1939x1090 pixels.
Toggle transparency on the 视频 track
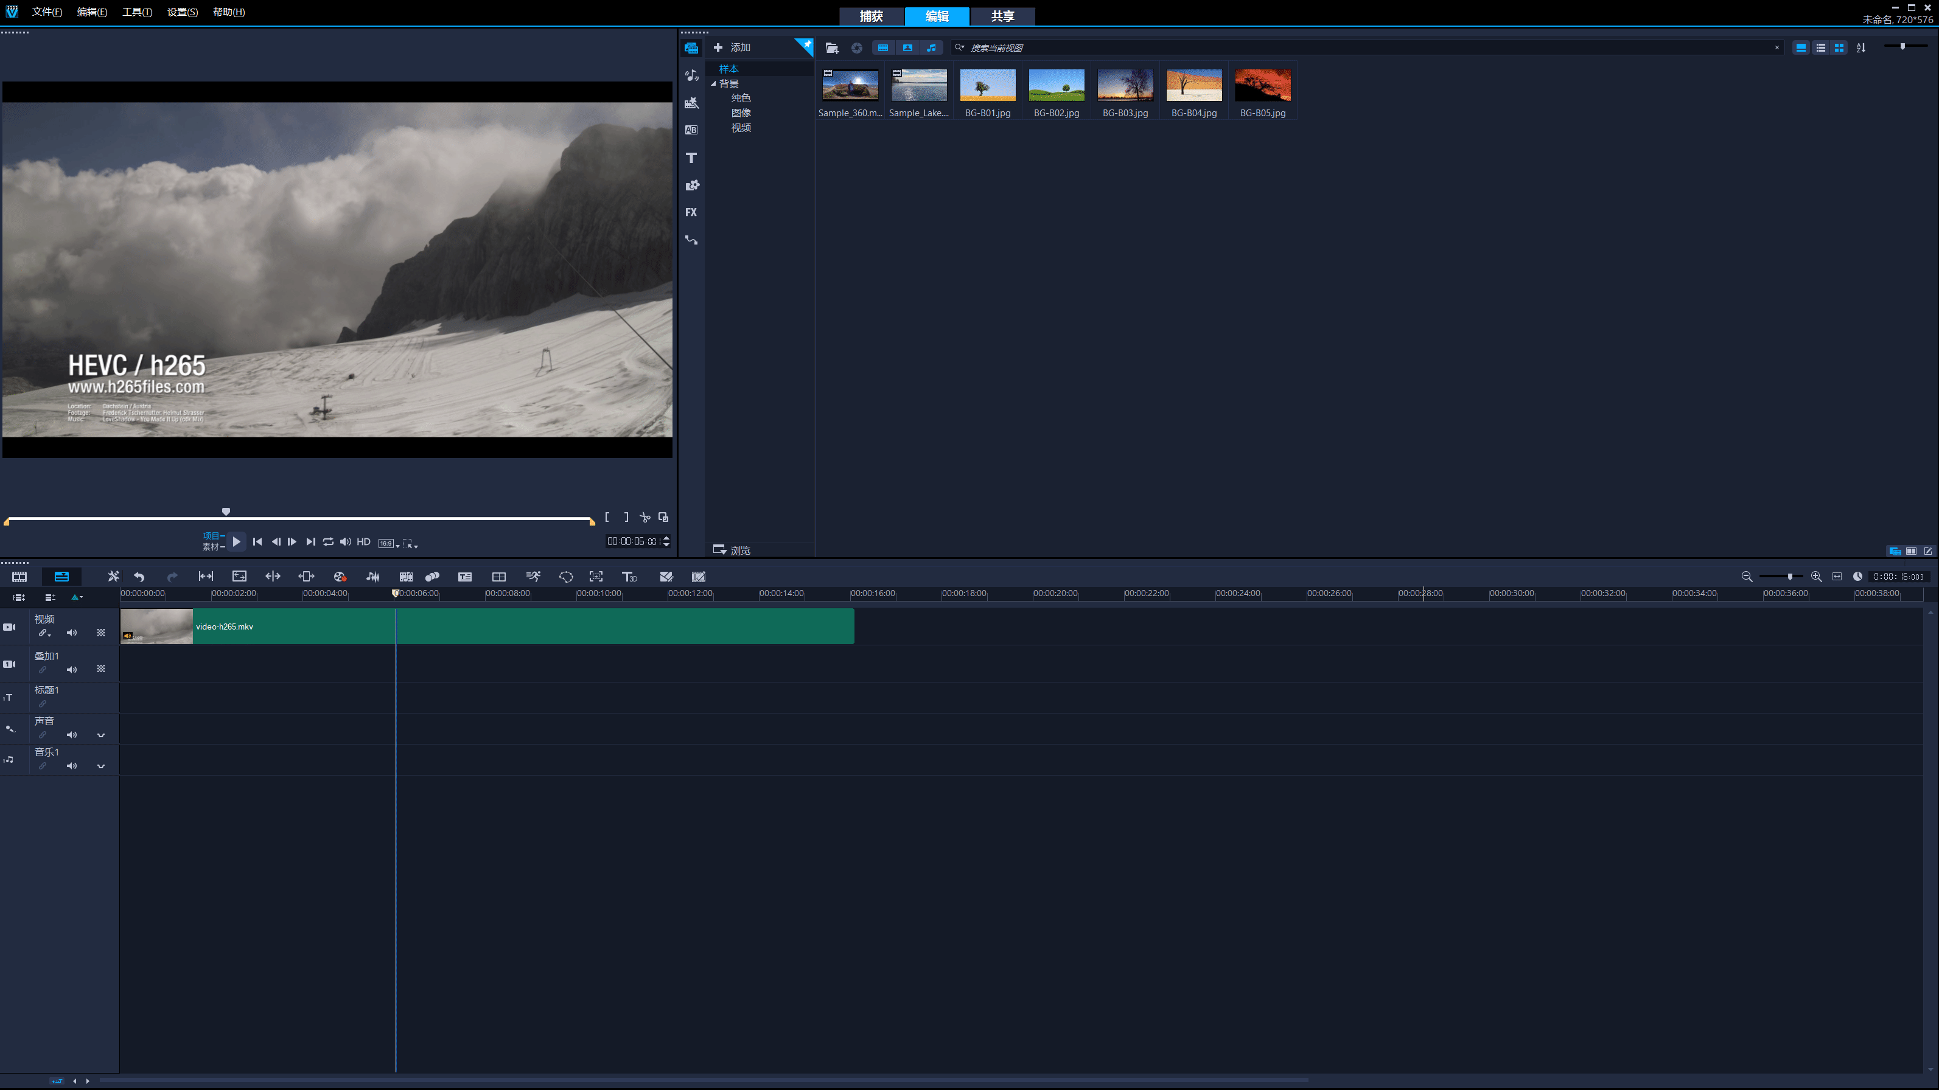[x=101, y=633]
